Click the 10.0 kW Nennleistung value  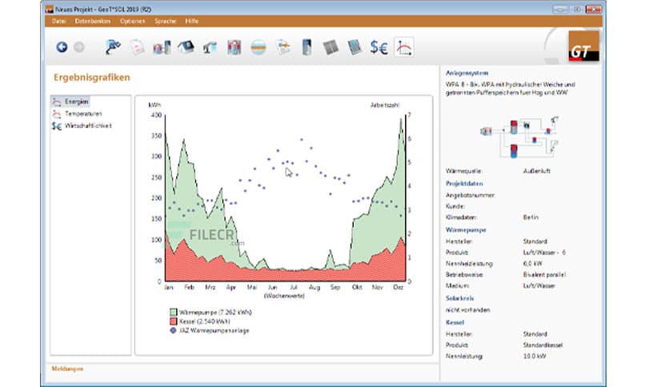pyautogui.click(x=535, y=357)
